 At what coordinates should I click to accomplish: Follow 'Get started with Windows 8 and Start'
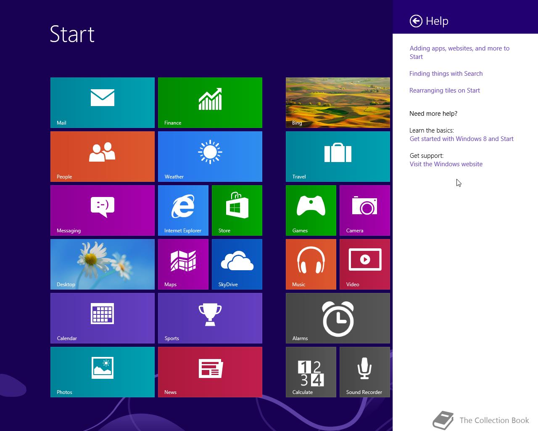pos(462,139)
